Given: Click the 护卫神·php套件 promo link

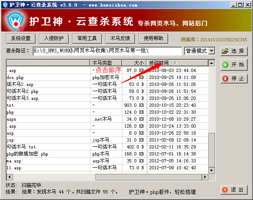Looking at the screenshot, I should [162, 192].
